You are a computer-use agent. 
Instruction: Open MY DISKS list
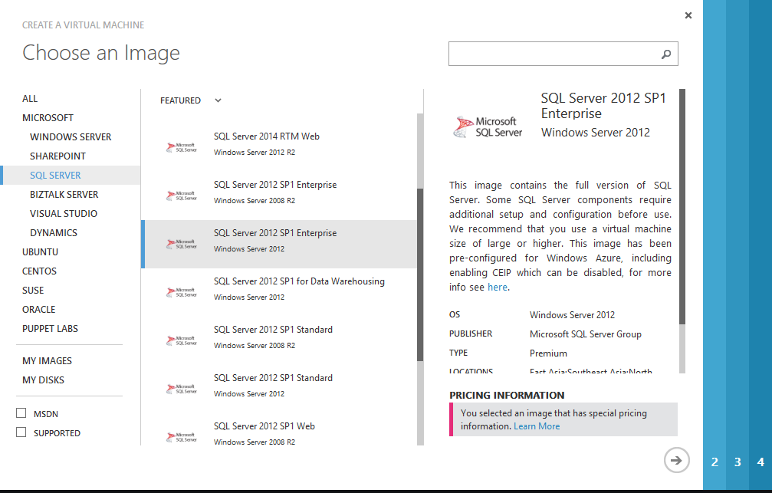(x=44, y=380)
